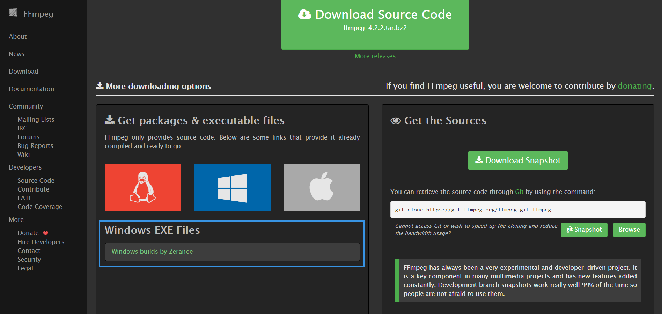Click the eye icon by Get the Sources
Viewport: 662px width, 314px height.
click(396, 121)
